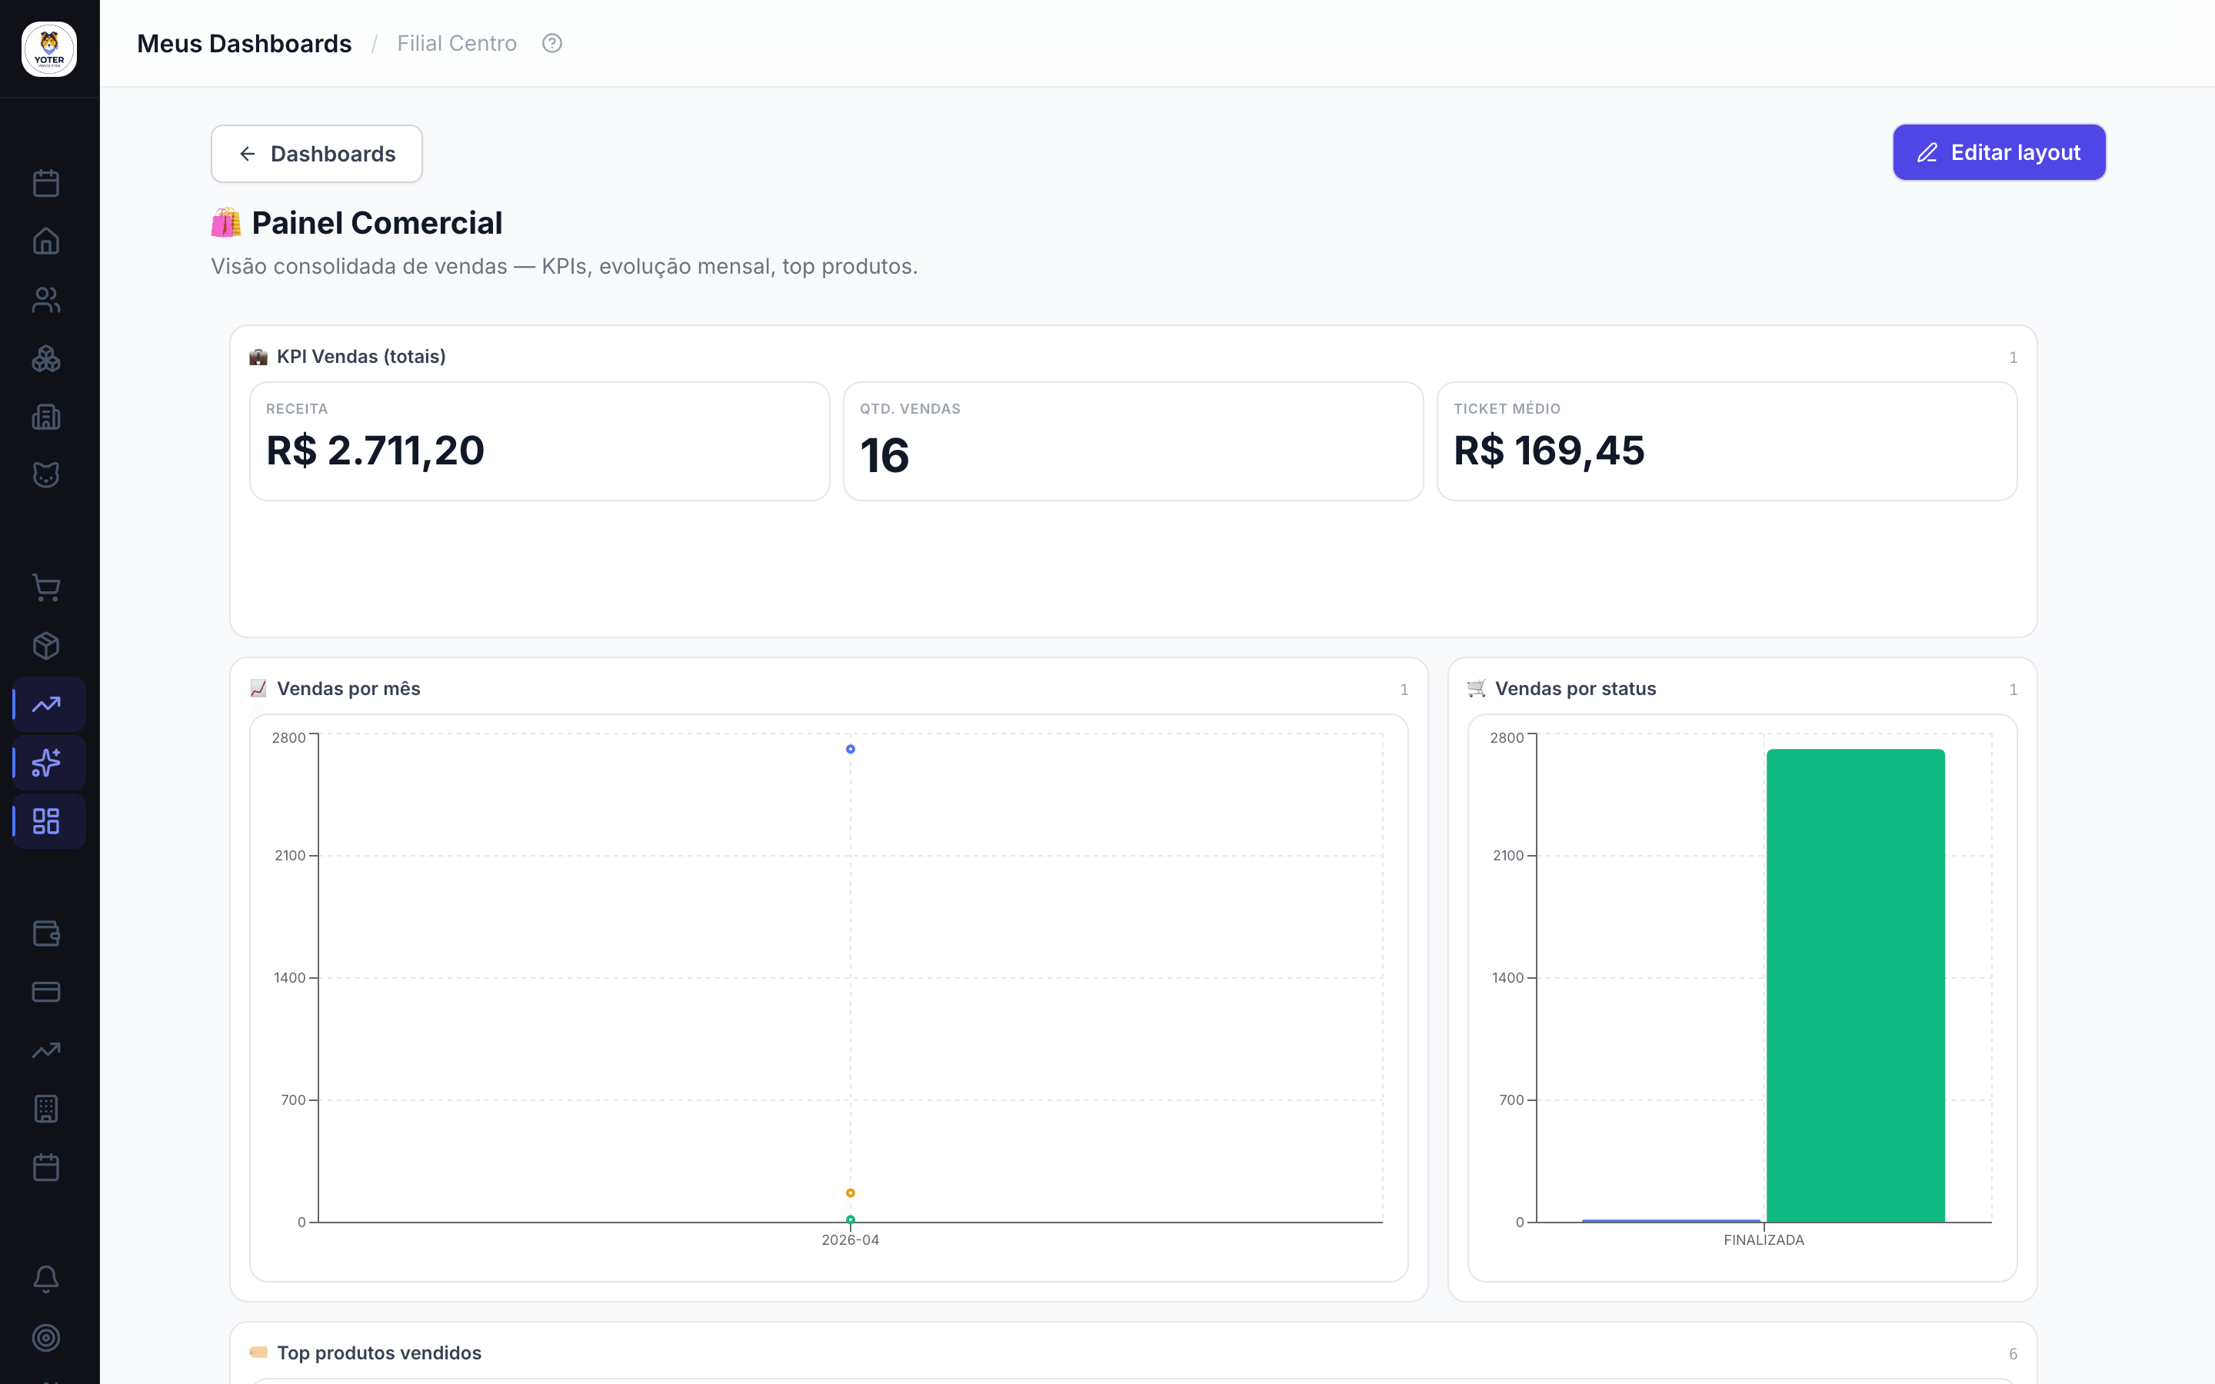Open the cat face icon in the sidebar
This screenshot has width=2215, height=1384.
(46, 475)
